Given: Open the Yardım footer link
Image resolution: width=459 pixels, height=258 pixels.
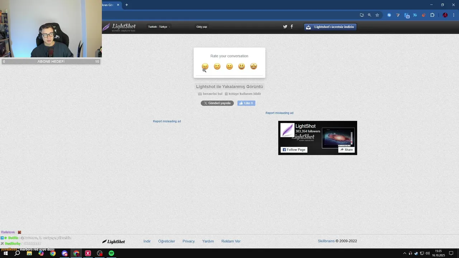Looking at the screenshot, I should 208,241.
